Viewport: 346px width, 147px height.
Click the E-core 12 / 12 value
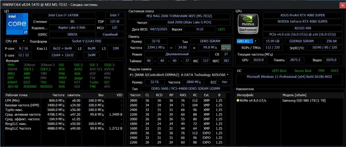[x=24, y=55]
